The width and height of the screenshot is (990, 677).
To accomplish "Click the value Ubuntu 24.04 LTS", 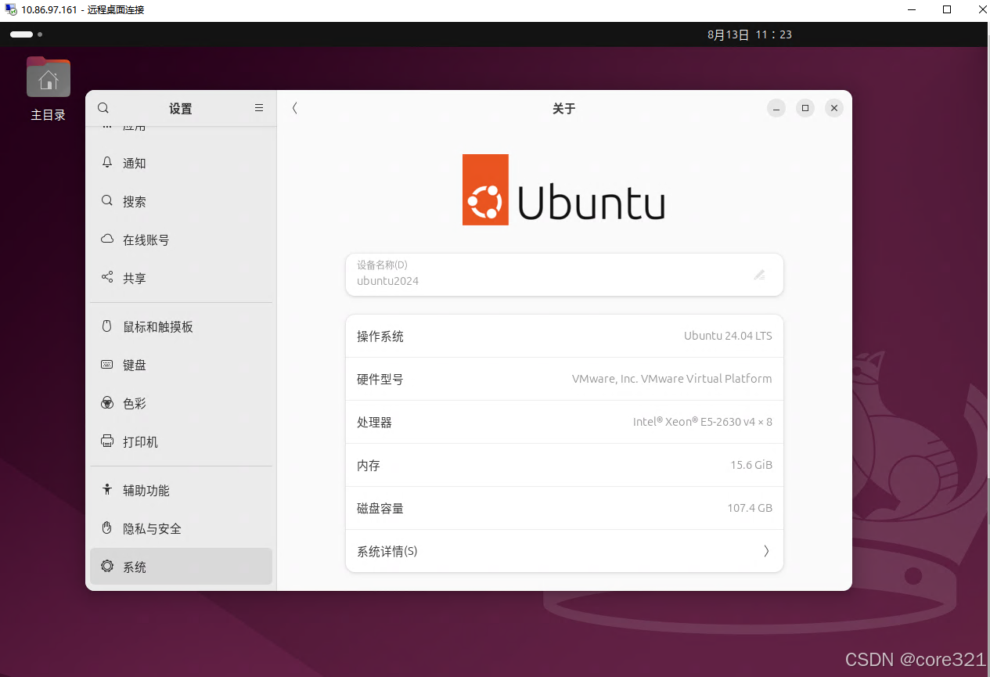I will click(728, 336).
